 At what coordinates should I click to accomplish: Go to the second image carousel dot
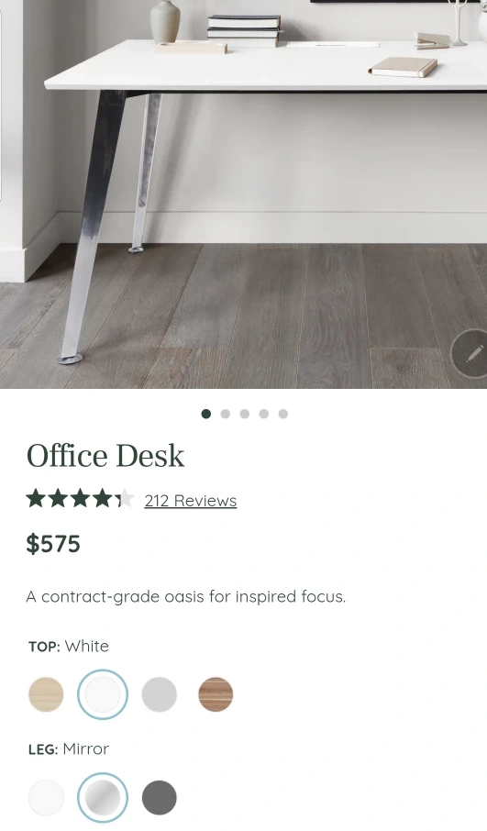[226, 414]
